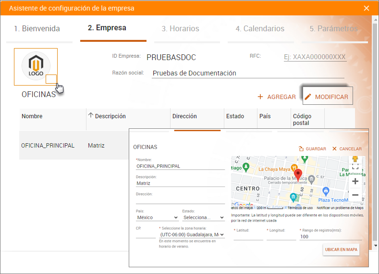
Task: Click the Street View pegman icon
Action: [x=355, y=160]
